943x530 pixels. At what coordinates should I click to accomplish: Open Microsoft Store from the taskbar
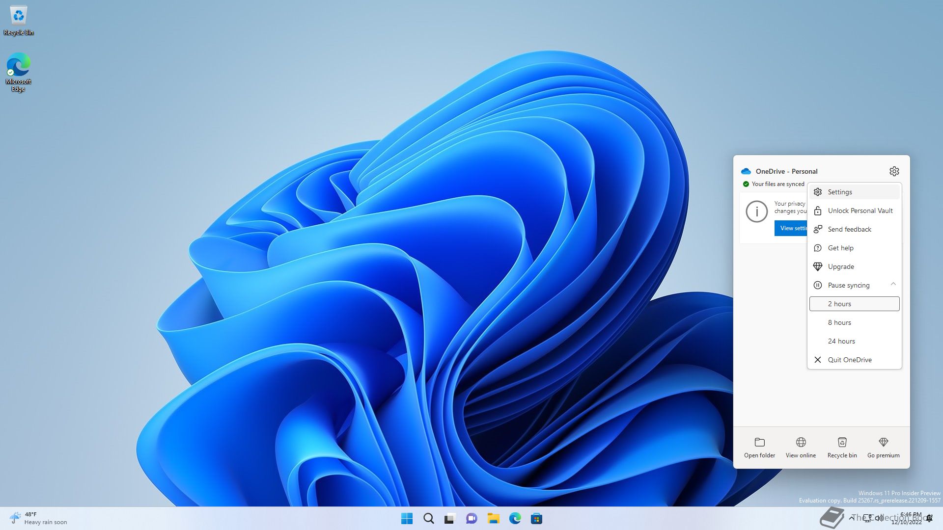click(x=536, y=518)
